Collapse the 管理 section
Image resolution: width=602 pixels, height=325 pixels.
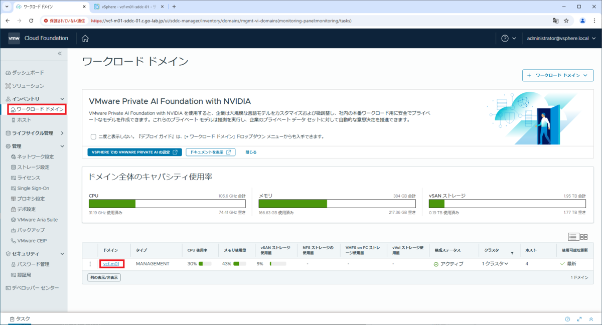pyautogui.click(x=62, y=146)
